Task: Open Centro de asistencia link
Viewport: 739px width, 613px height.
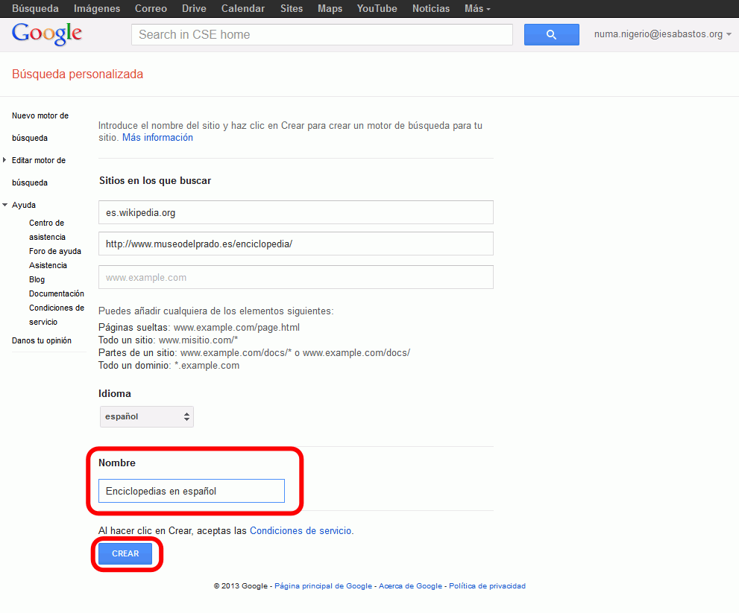Action: pos(47,229)
